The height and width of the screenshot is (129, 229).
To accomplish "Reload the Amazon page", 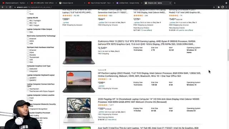I will (x=10, y=7).
